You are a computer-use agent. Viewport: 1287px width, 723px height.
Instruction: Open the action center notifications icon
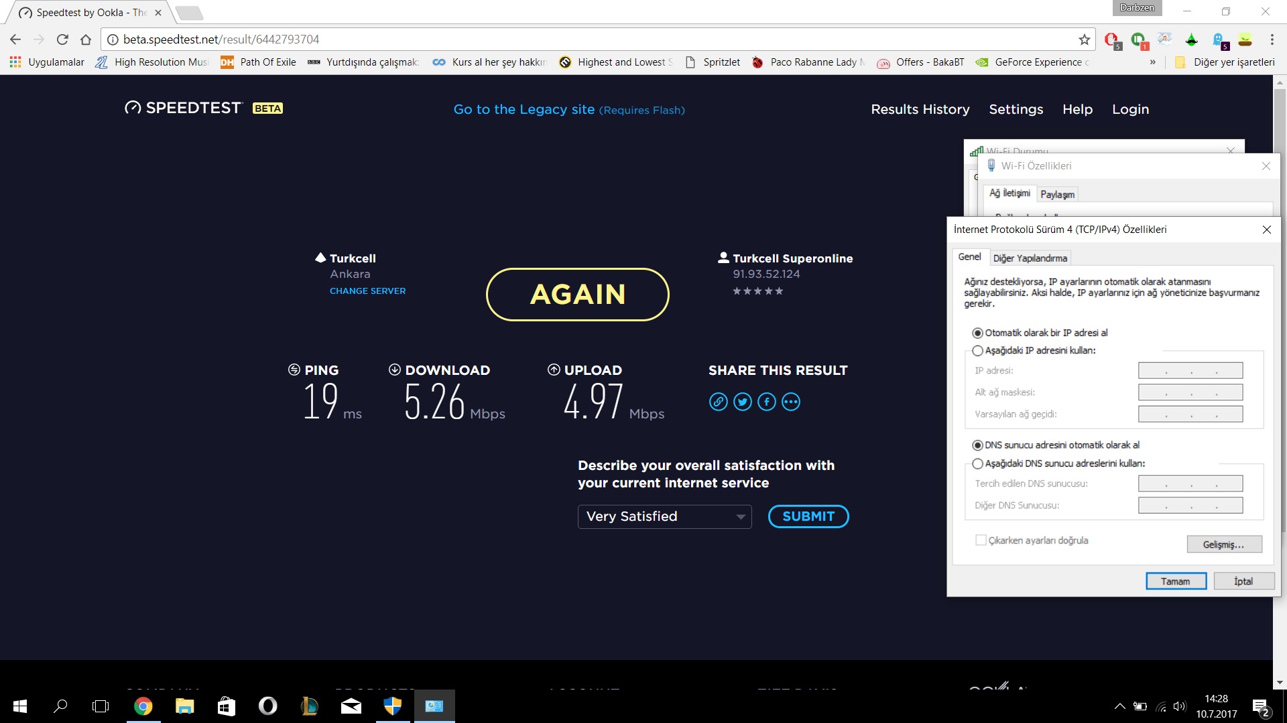click(x=1260, y=707)
